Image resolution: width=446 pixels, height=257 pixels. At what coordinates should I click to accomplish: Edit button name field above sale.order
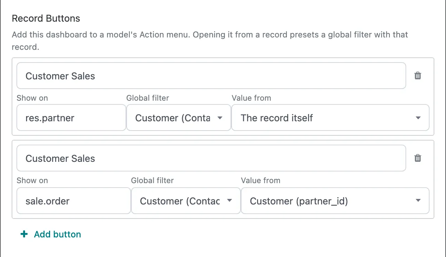211,158
